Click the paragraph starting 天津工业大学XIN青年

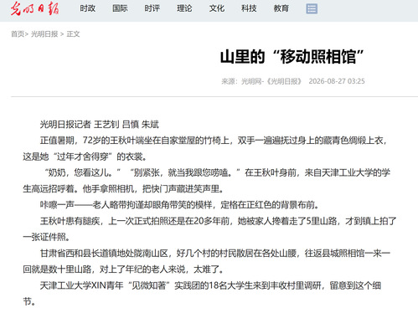point(202,294)
